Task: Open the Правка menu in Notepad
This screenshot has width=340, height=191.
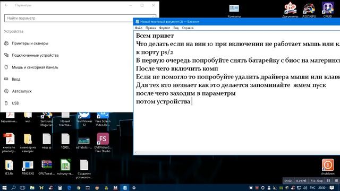Action: click(x=150, y=28)
